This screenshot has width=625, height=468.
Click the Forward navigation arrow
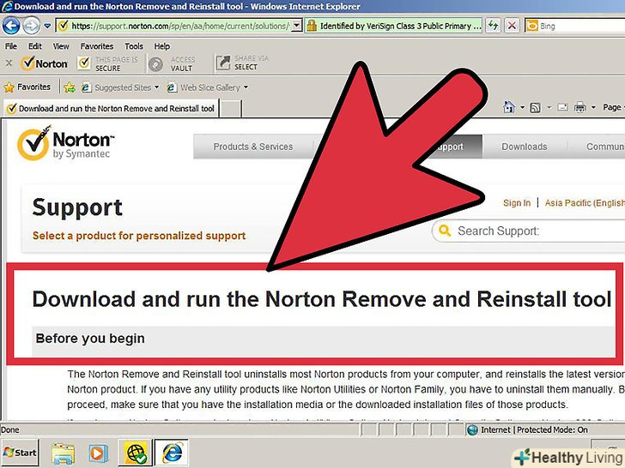[x=31, y=26]
